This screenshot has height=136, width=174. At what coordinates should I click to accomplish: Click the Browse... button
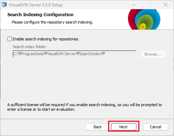153,54
